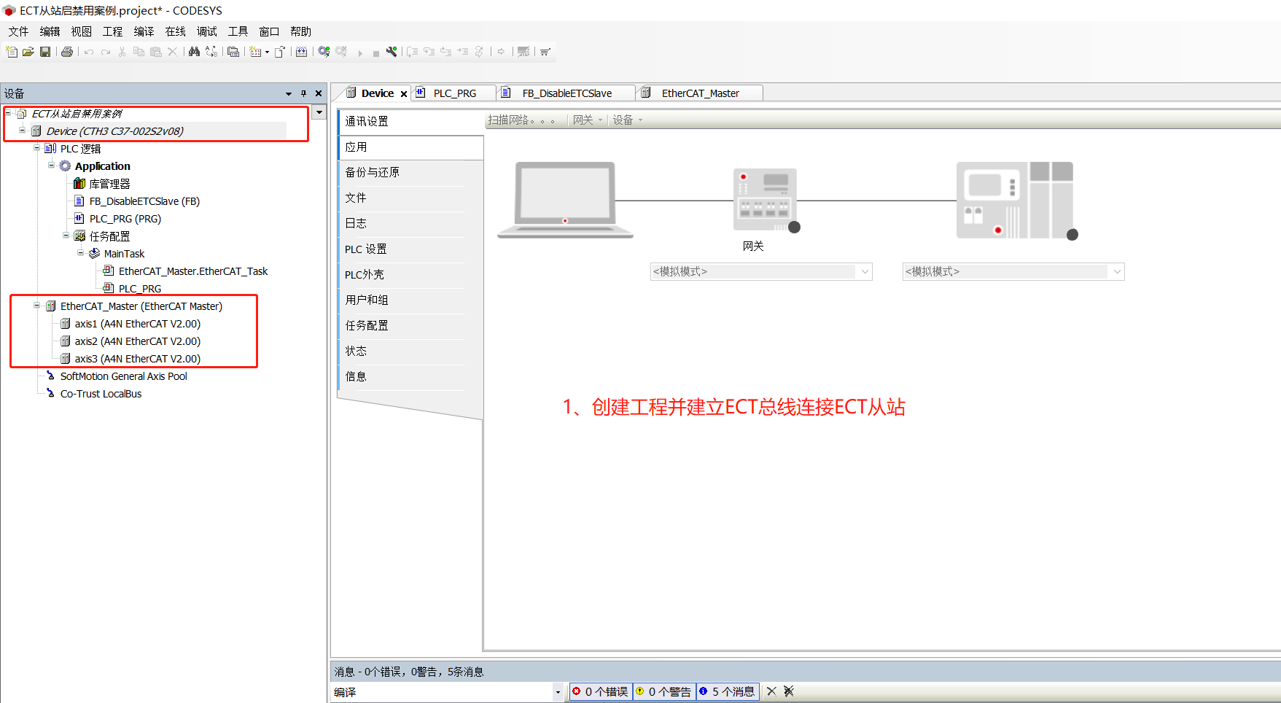
Task: Click the Logout gear icon
Action: click(x=342, y=52)
